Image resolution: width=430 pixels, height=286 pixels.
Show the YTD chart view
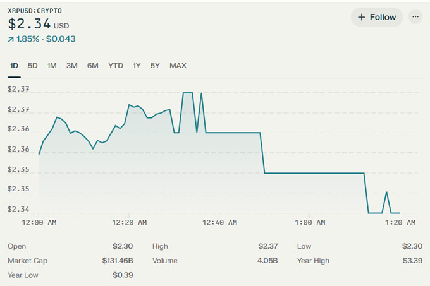pos(116,66)
